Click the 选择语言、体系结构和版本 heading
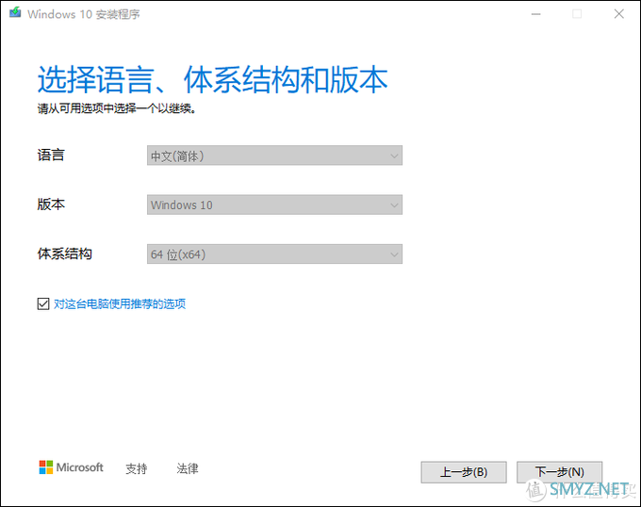 coord(213,79)
